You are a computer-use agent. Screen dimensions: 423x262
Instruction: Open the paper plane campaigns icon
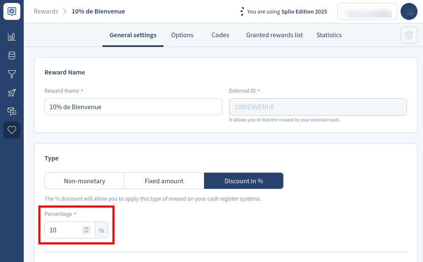point(12,93)
